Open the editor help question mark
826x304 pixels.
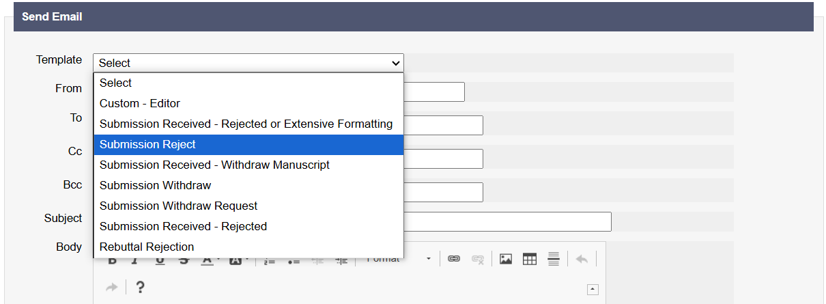click(140, 288)
